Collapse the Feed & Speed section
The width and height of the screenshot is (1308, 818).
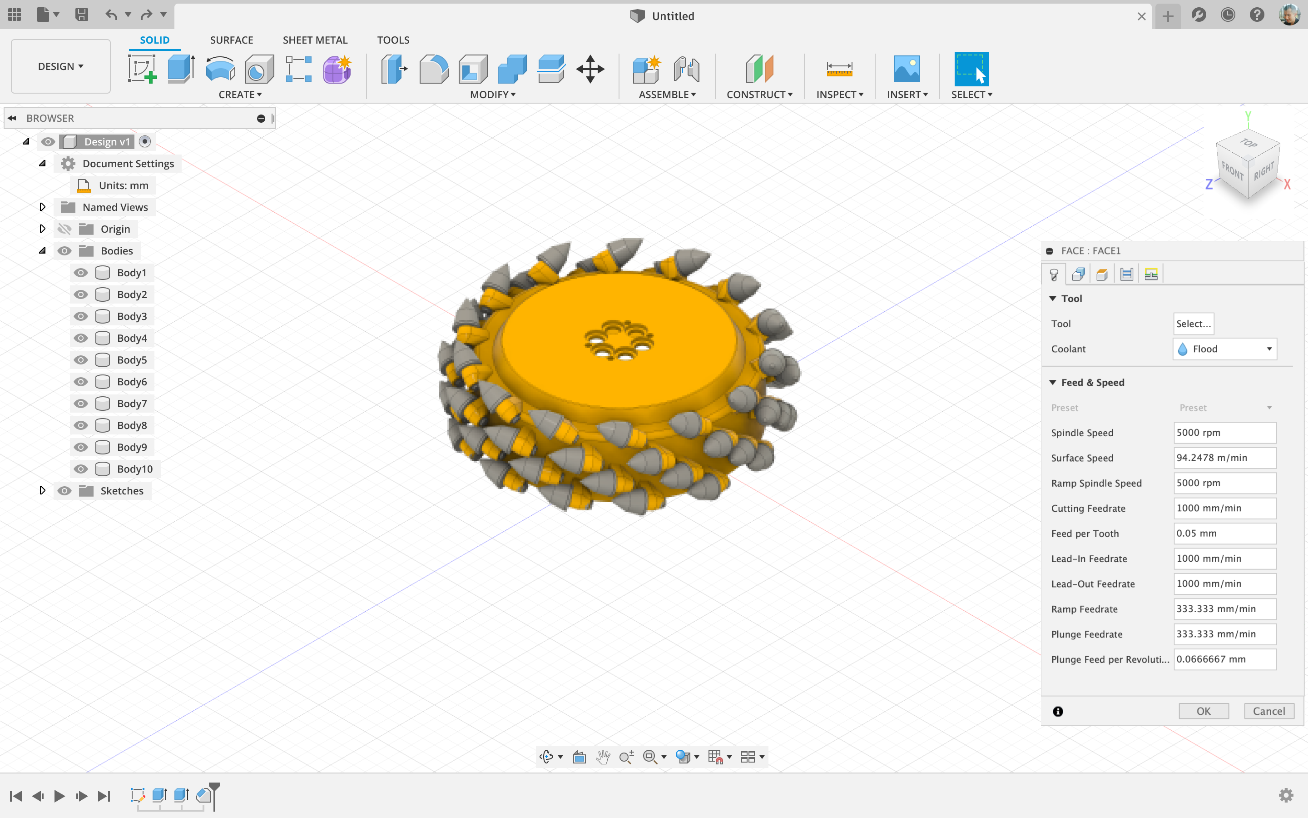[1052, 383]
